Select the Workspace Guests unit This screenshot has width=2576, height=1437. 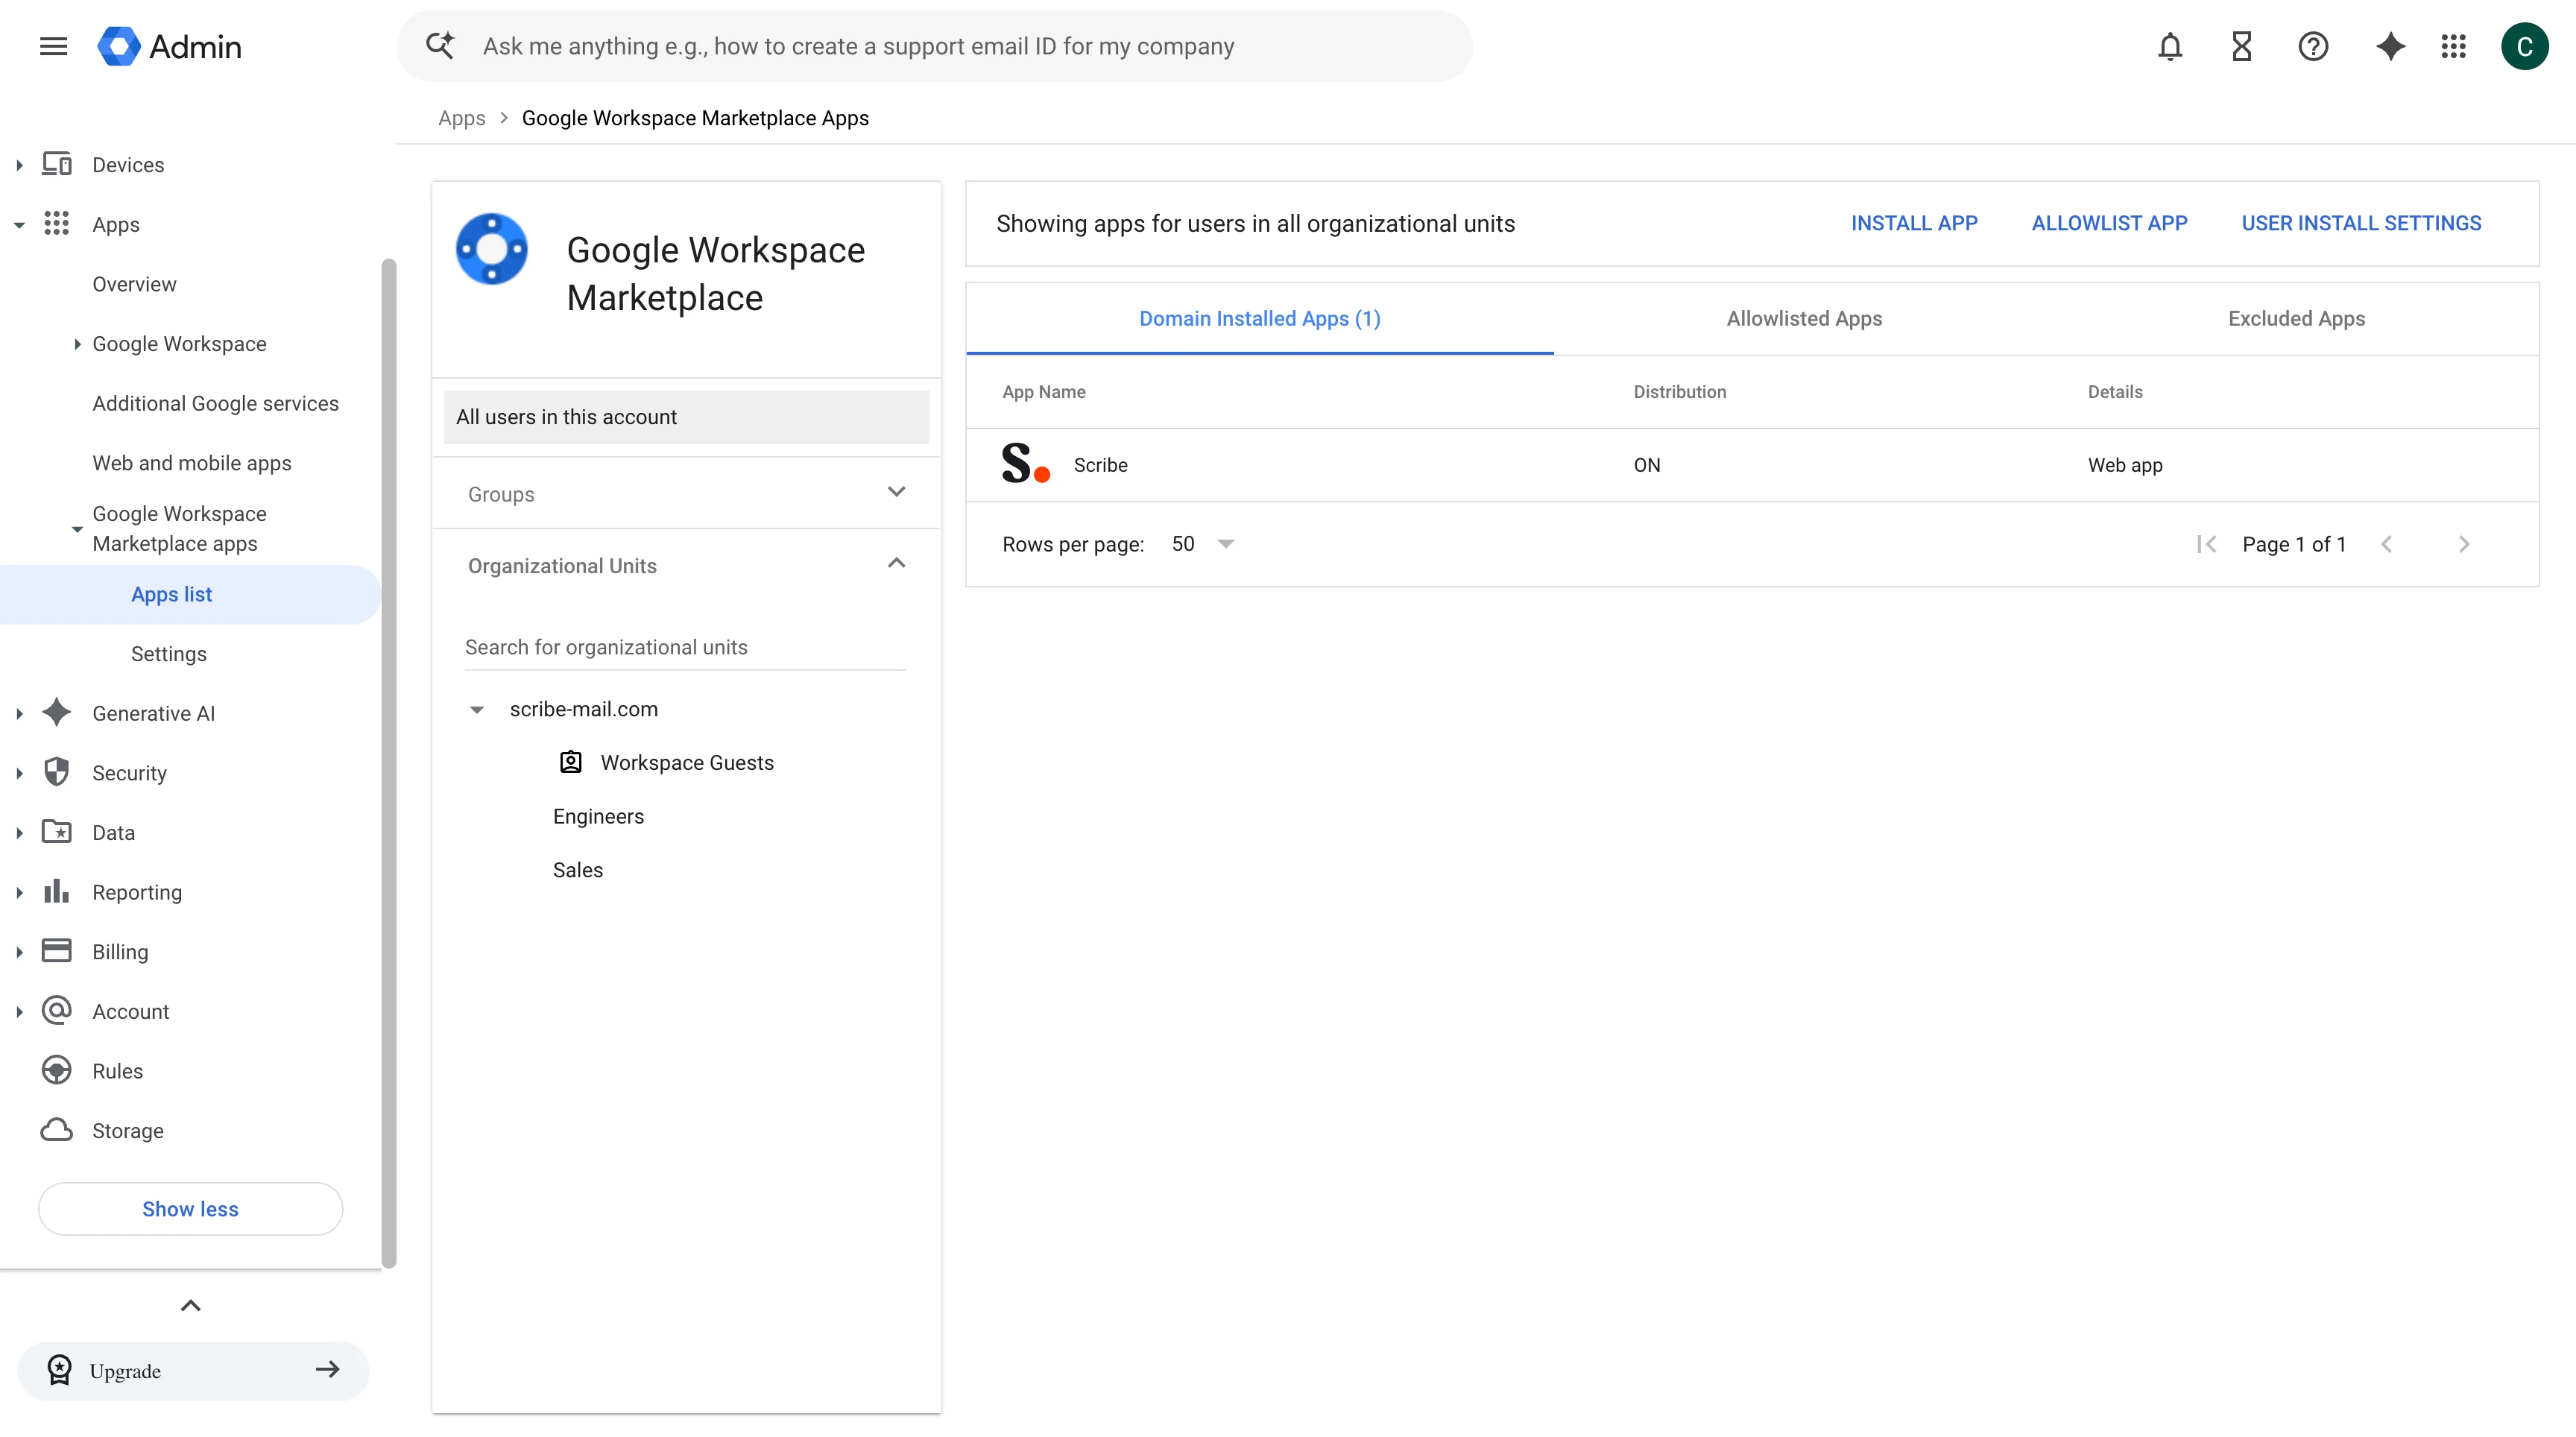[687, 762]
